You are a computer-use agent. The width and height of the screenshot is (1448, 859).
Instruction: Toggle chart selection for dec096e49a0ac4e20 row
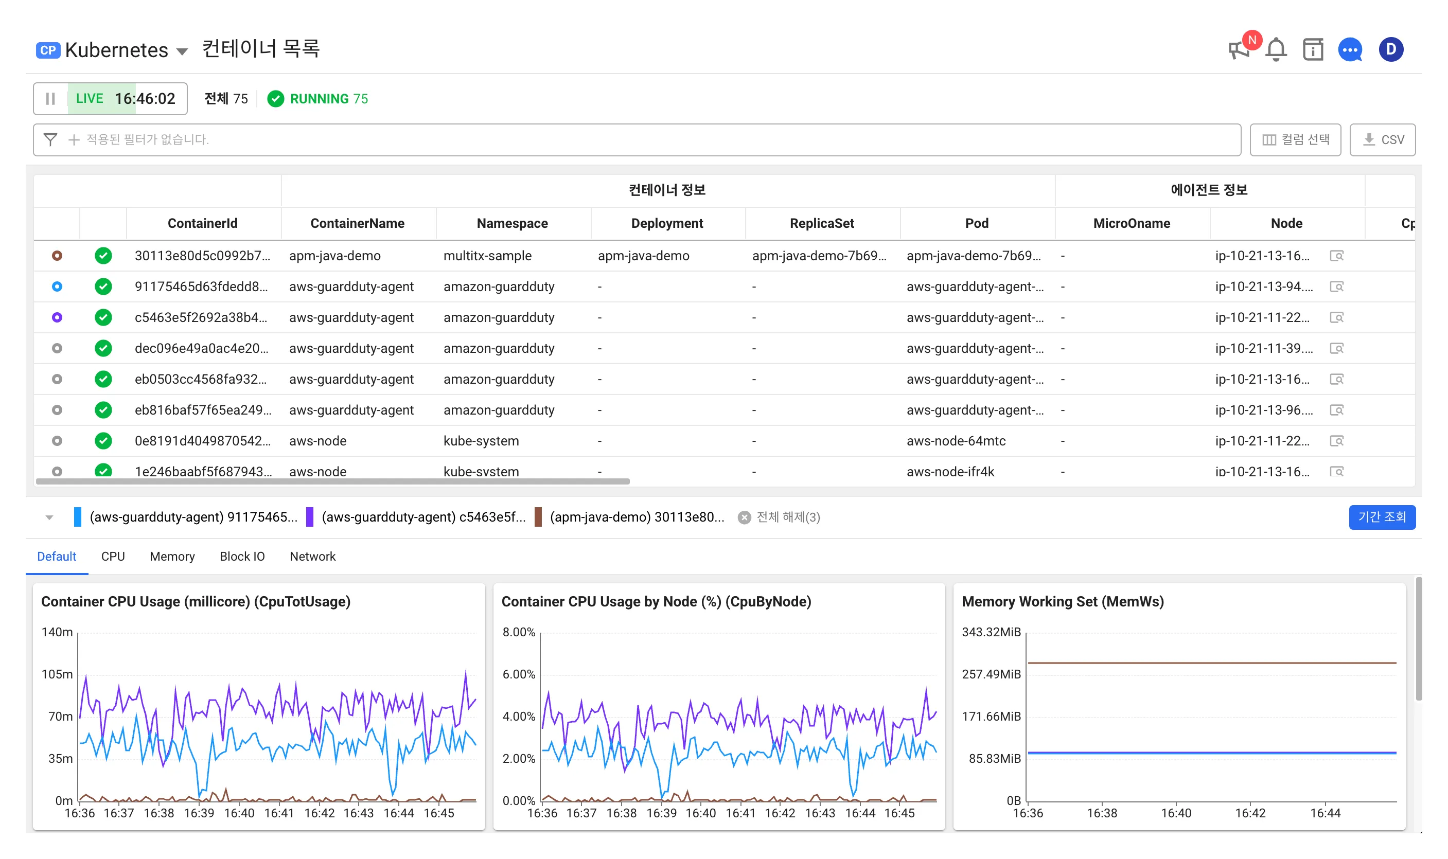click(x=57, y=348)
